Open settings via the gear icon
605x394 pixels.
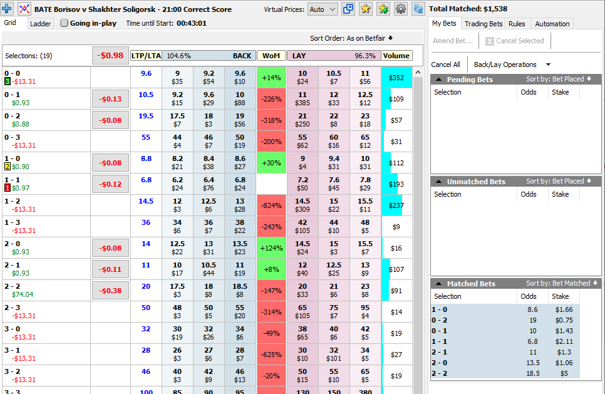tap(401, 9)
